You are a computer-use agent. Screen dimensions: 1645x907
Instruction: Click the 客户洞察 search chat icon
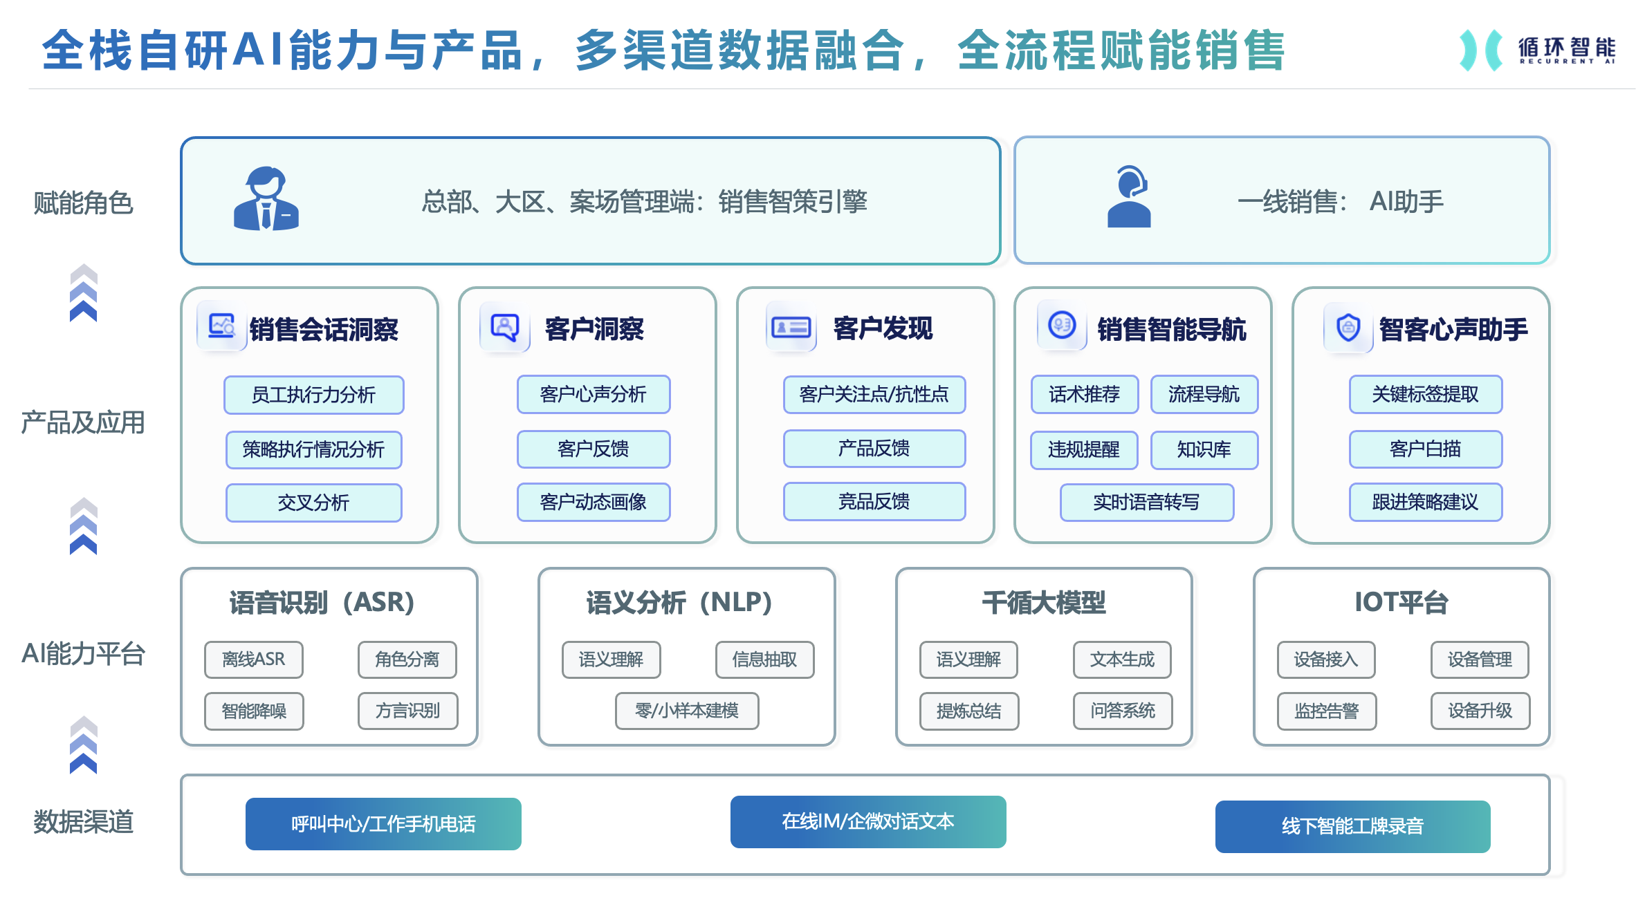click(x=505, y=326)
